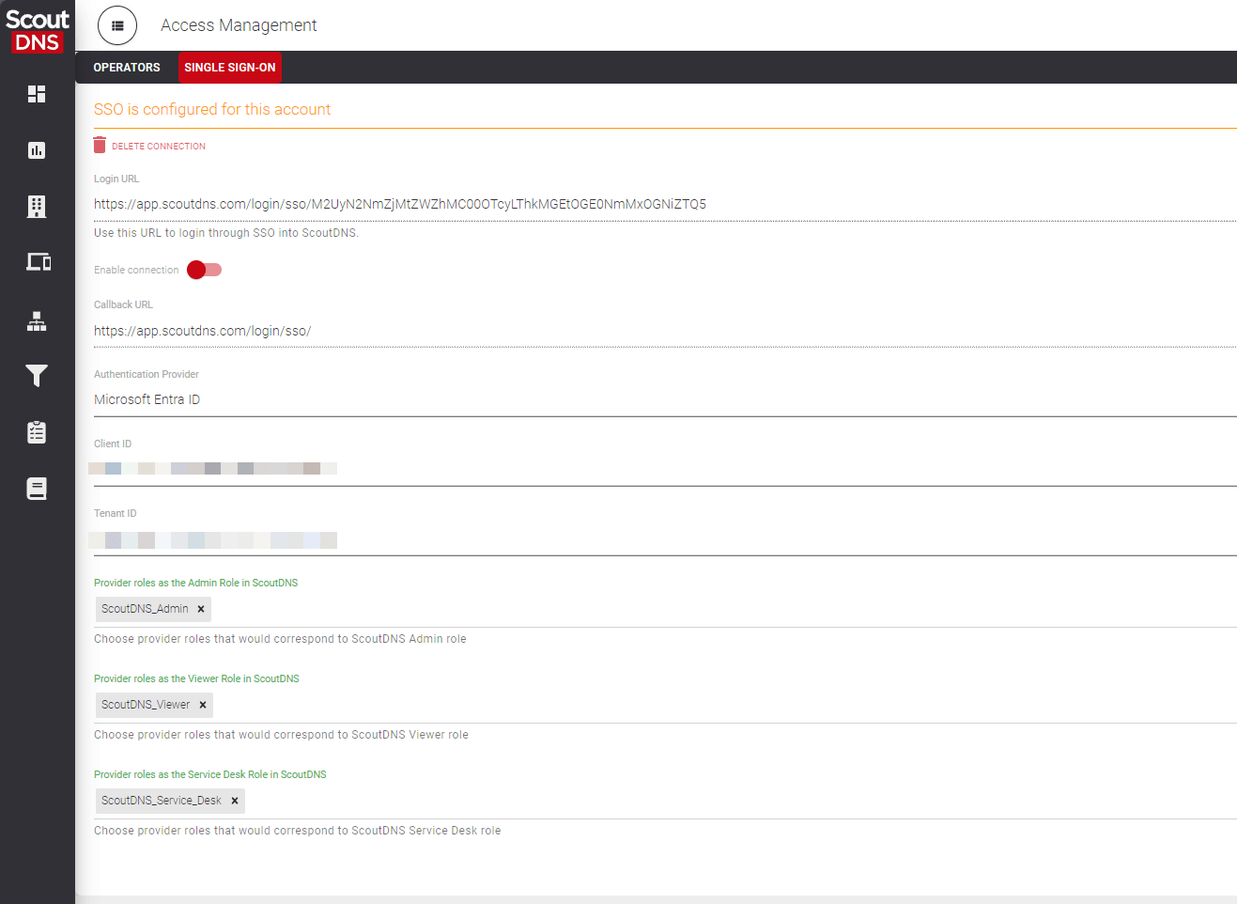The width and height of the screenshot is (1237, 904).
Task: Click the ScoutDNS logo
Action: pyautogui.click(x=38, y=31)
